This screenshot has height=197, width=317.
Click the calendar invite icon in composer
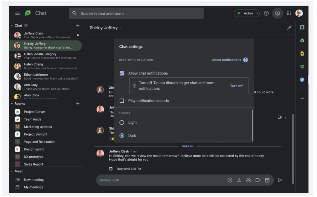click(267, 180)
